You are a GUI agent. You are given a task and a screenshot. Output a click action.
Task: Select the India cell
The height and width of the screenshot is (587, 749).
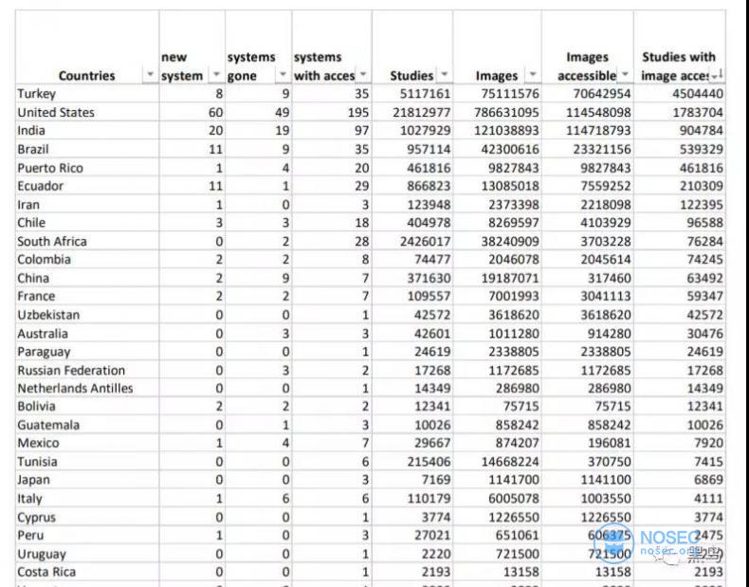click(87, 130)
